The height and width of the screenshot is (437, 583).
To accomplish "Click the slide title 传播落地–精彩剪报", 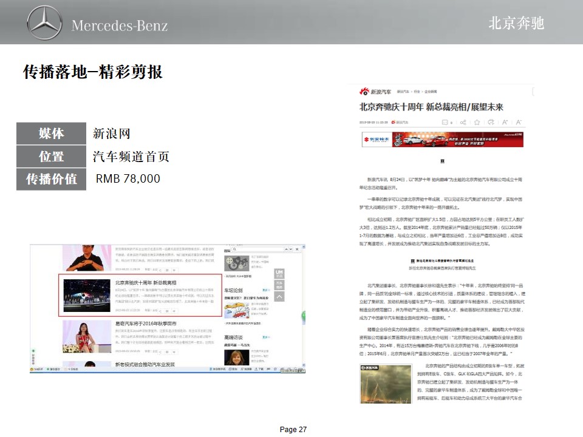I will pos(93,72).
